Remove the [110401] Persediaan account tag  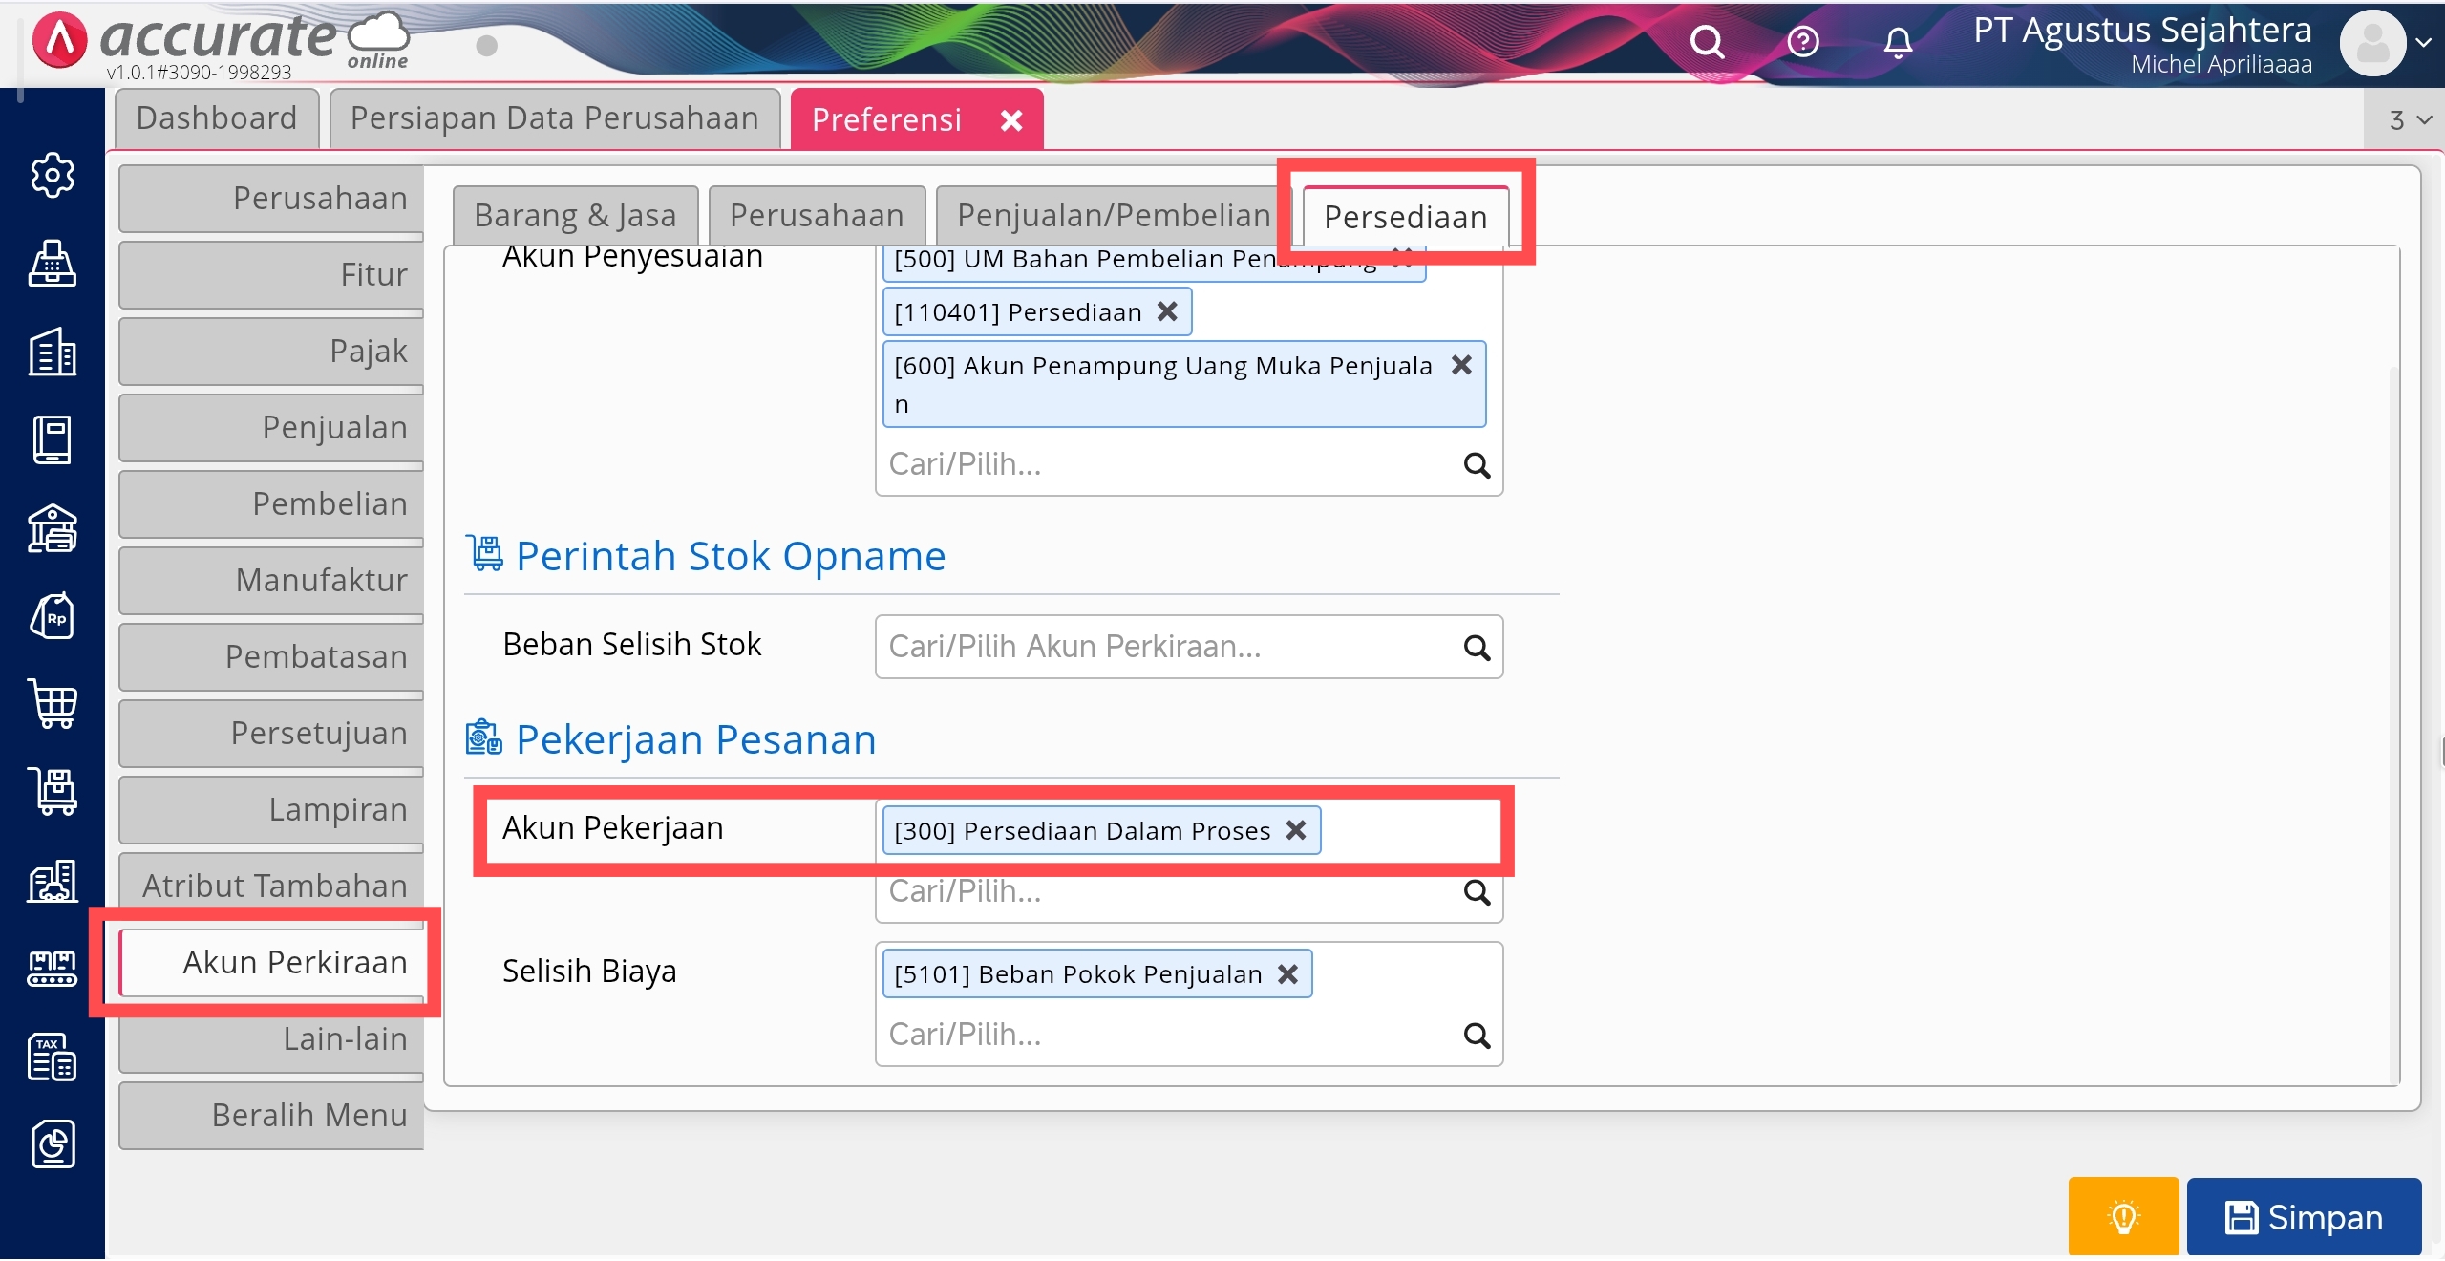(1167, 311)
